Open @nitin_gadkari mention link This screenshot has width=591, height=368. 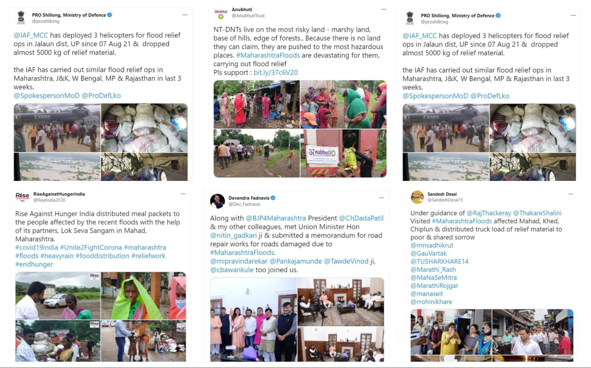coord(234,235)
